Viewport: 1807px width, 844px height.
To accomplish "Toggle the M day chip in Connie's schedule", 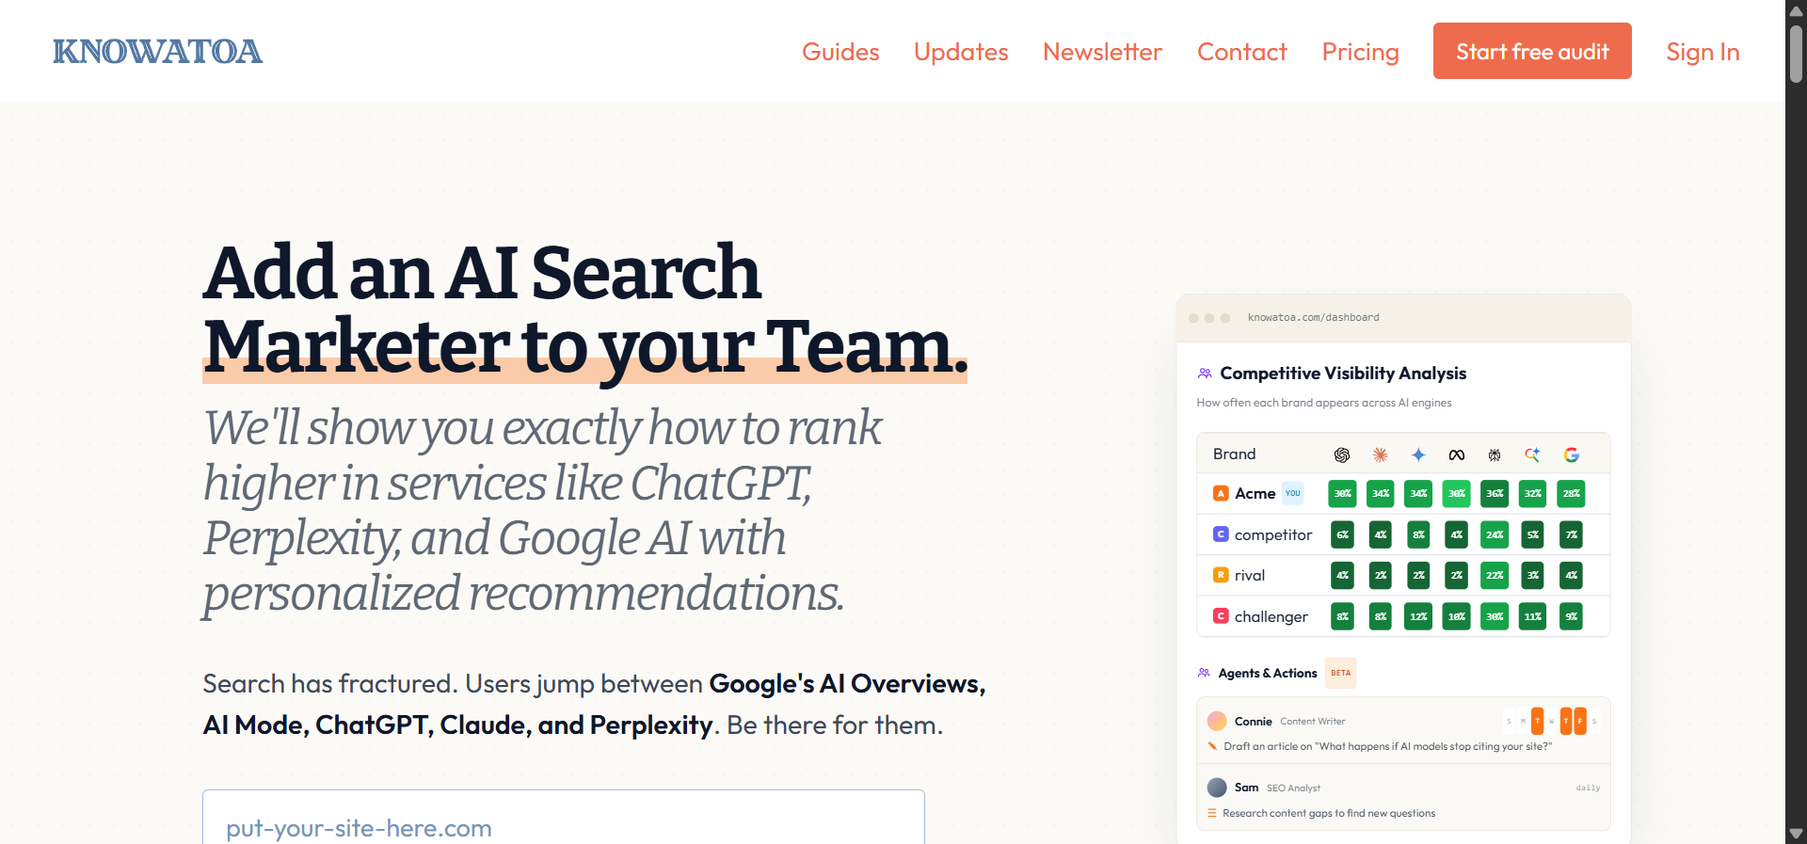I will [1523, 721].
